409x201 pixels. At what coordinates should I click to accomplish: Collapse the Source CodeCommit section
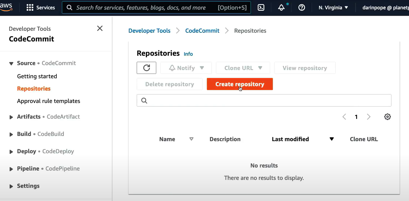pyautogui.click(x=11, y=63)
